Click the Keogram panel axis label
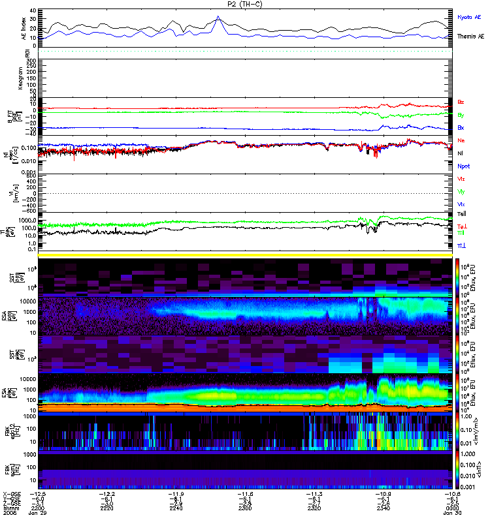The image size is (490, 522). 20,78
